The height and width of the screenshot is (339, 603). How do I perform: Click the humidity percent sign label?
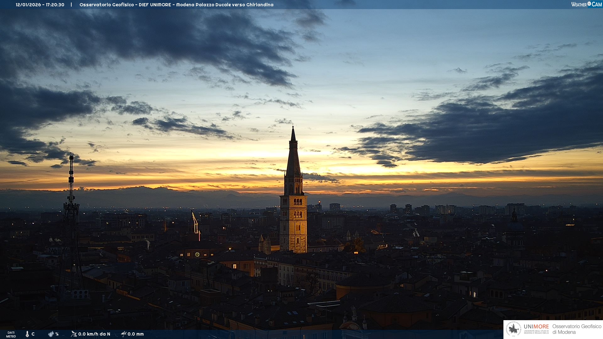pos(57,334)
